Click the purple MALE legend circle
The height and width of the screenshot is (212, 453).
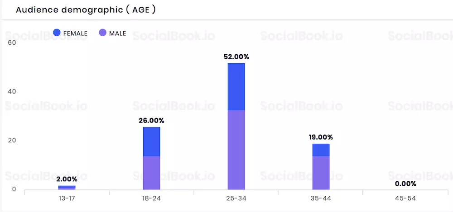[102, 33]
